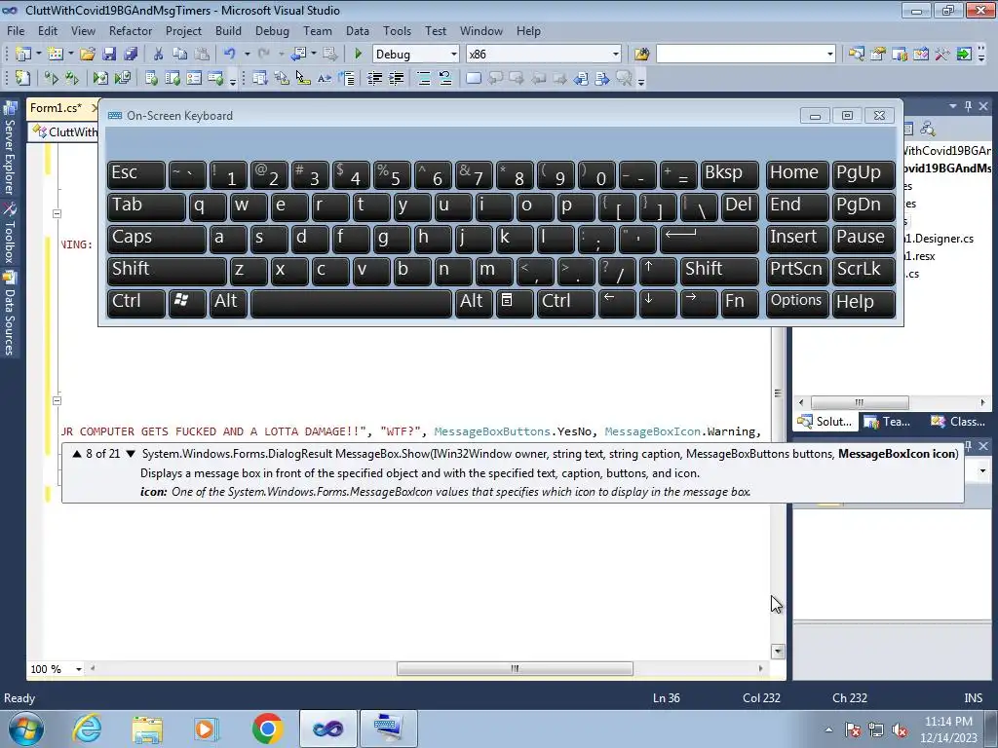This screenshot has height=748, width=998.
Task: Click the On-Screen Keyboard taskbar button
Action: tap(388, 729)
